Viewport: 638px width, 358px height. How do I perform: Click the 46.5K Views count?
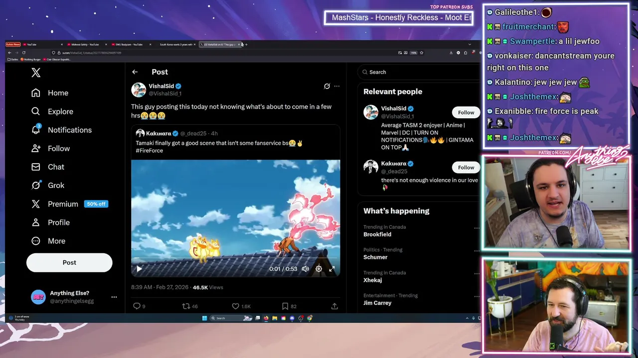pyautogui.click(x=208, y=287)
